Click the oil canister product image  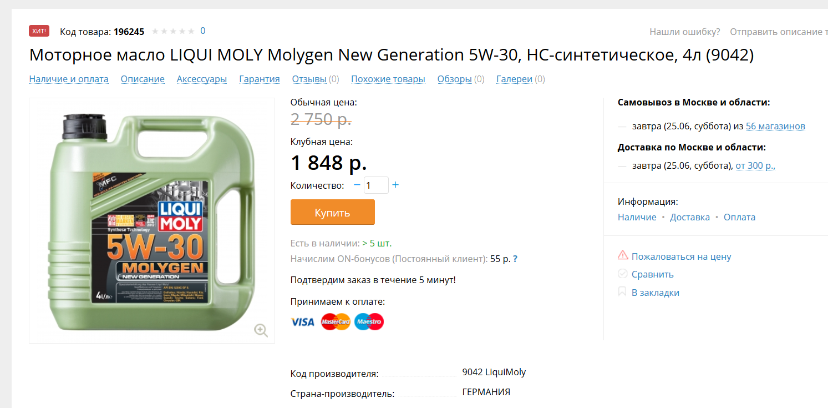click(x=152, y=220)
